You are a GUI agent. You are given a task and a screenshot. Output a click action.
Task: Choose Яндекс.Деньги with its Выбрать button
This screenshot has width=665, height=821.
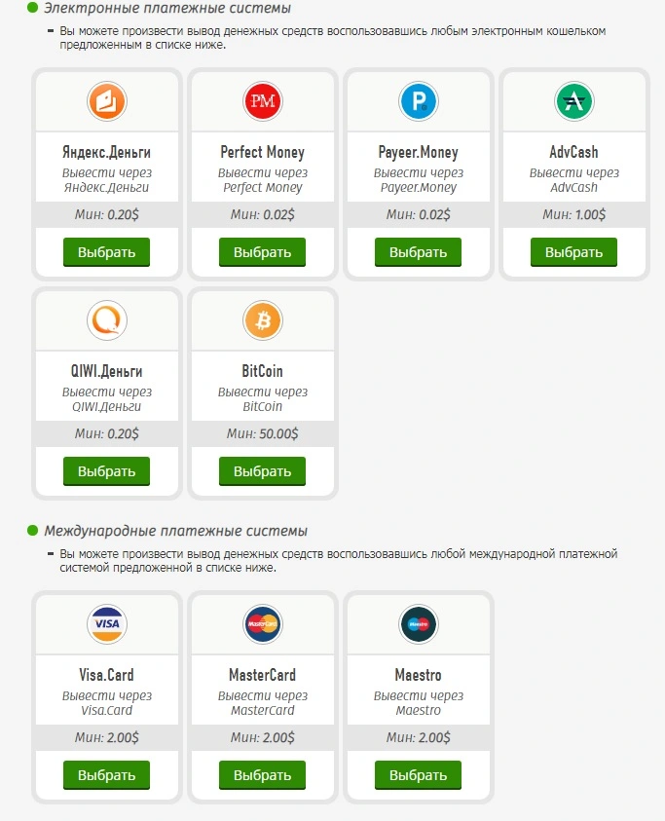[107, 252]
